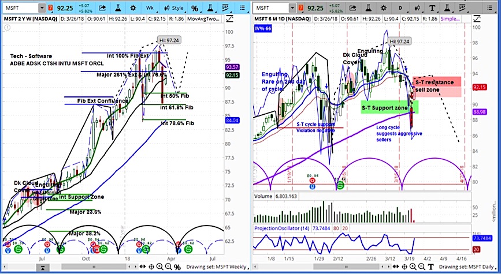Click the T icon in daily chart bottom bar
Viewport: 501px width, 274px height.
pyautogui.click(x=431, y=267)
